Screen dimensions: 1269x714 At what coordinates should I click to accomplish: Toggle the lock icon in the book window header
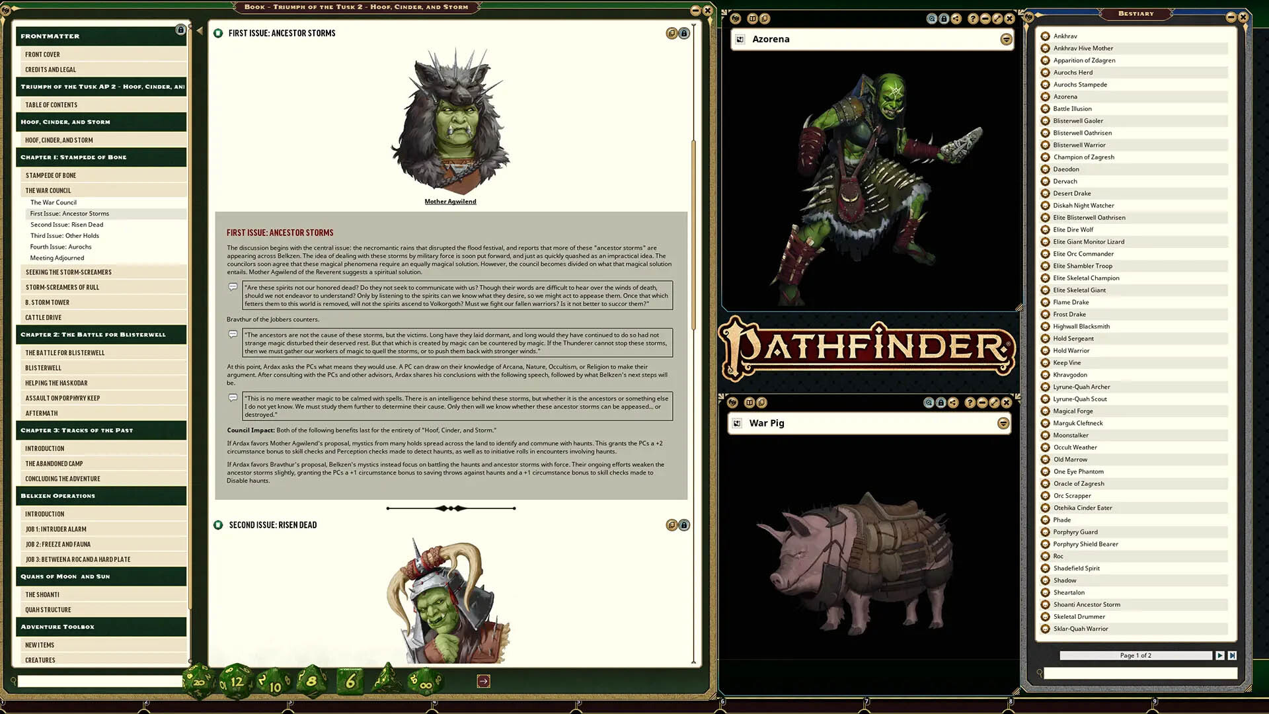pos(684,33)
